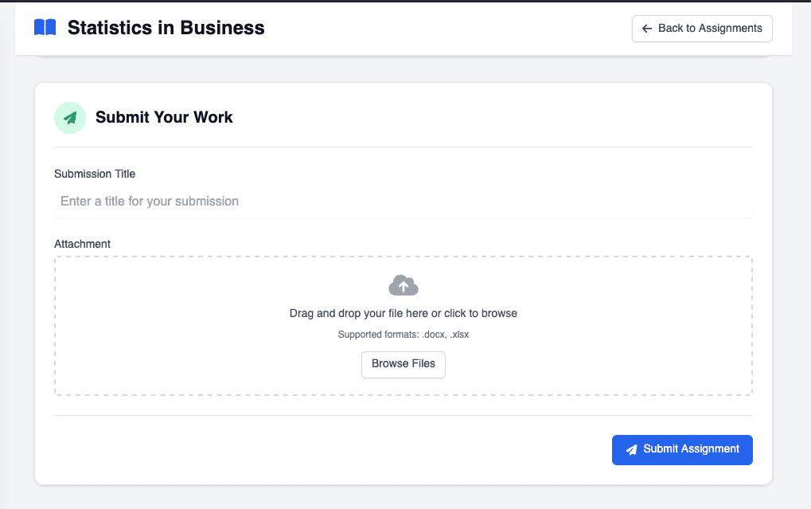Viewport: 811px width, 509px height.
Task: Click the green paper plane icon
Action: [x=70, y=118]
